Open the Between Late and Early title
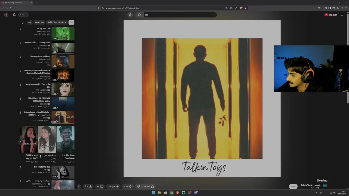Screen dimensions: 349x196 pyautogui.click(x=40, y=56)
